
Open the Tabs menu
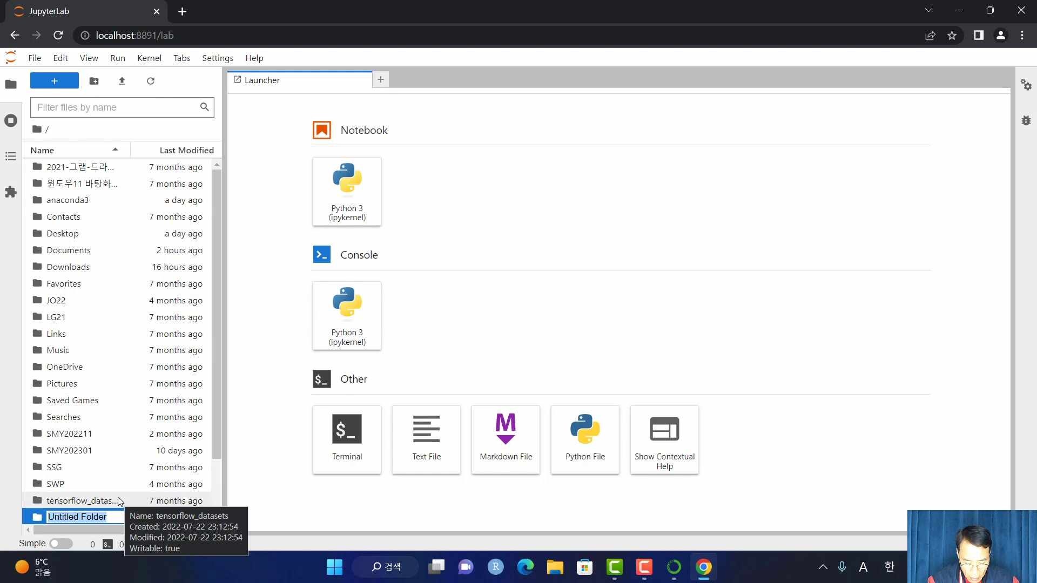pyautogui.click(x=181, y=58)
